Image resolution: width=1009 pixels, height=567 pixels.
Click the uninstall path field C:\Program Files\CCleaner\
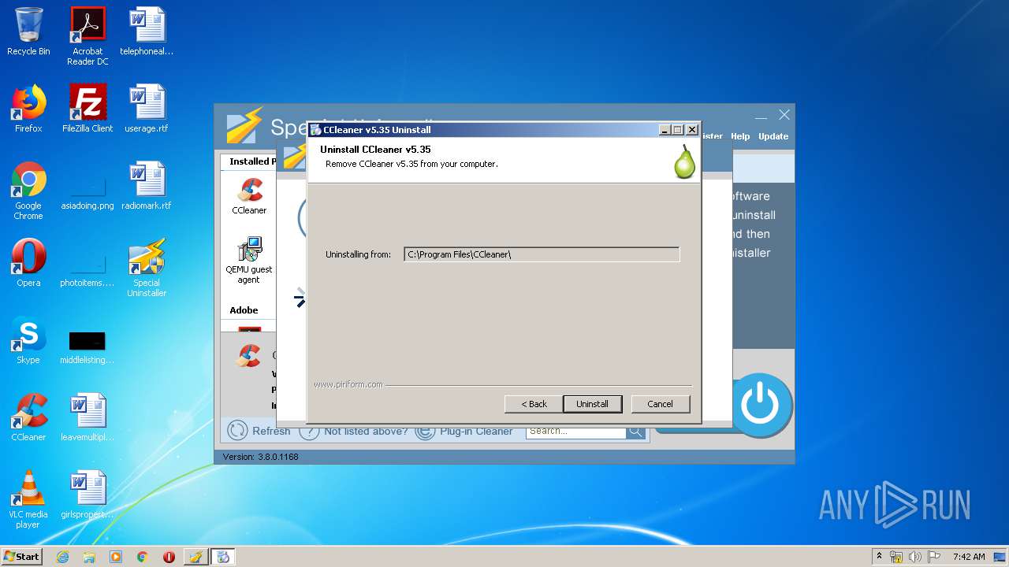[x=542, y=254]
